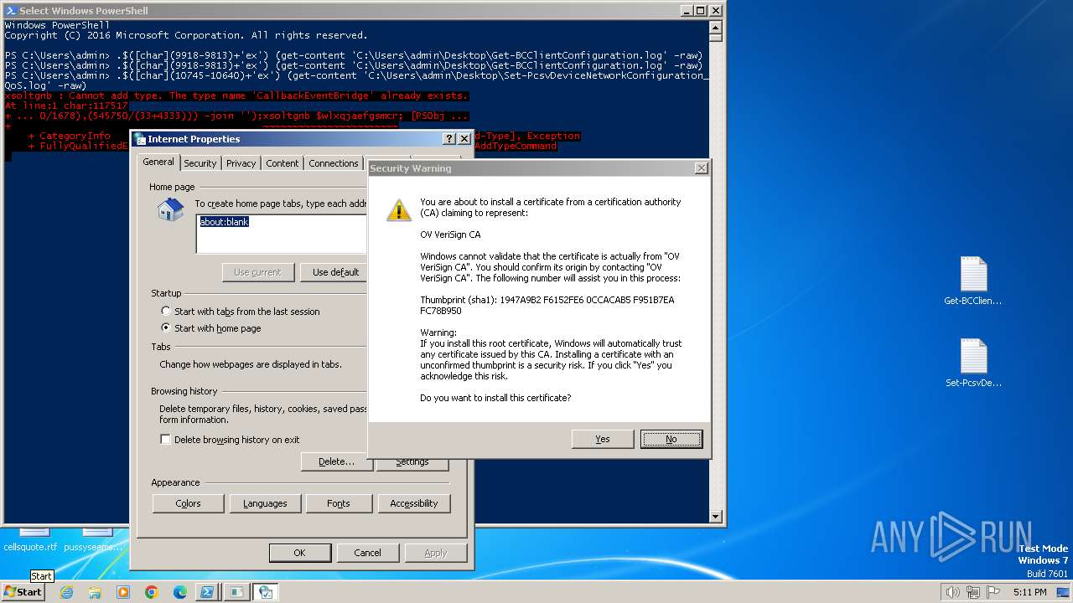Switch to PowerShell taskbar button
The width and height of the screenshot is (1073, 603).
[208, 592]
